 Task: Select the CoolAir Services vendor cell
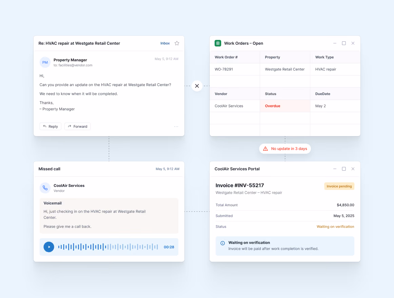pos(235,106)
